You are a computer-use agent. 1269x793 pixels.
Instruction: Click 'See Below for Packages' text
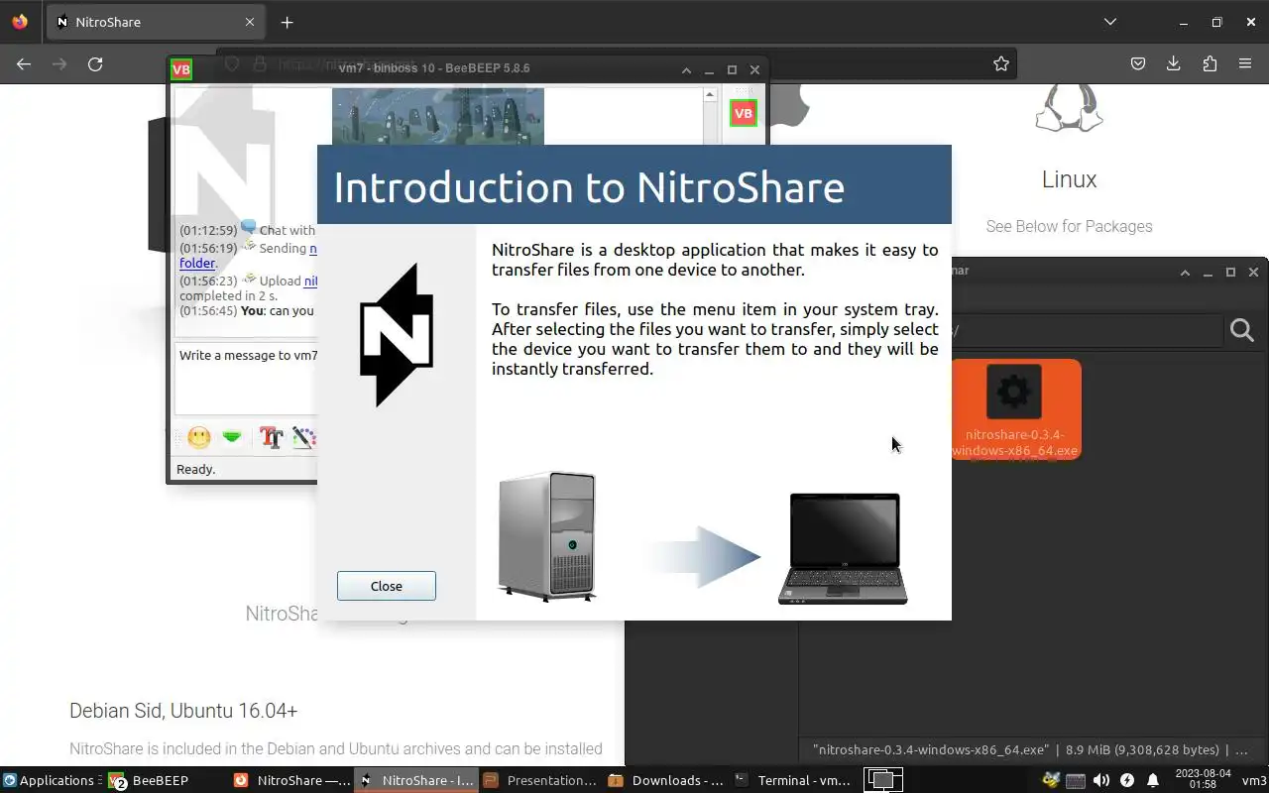(1069, 226)
